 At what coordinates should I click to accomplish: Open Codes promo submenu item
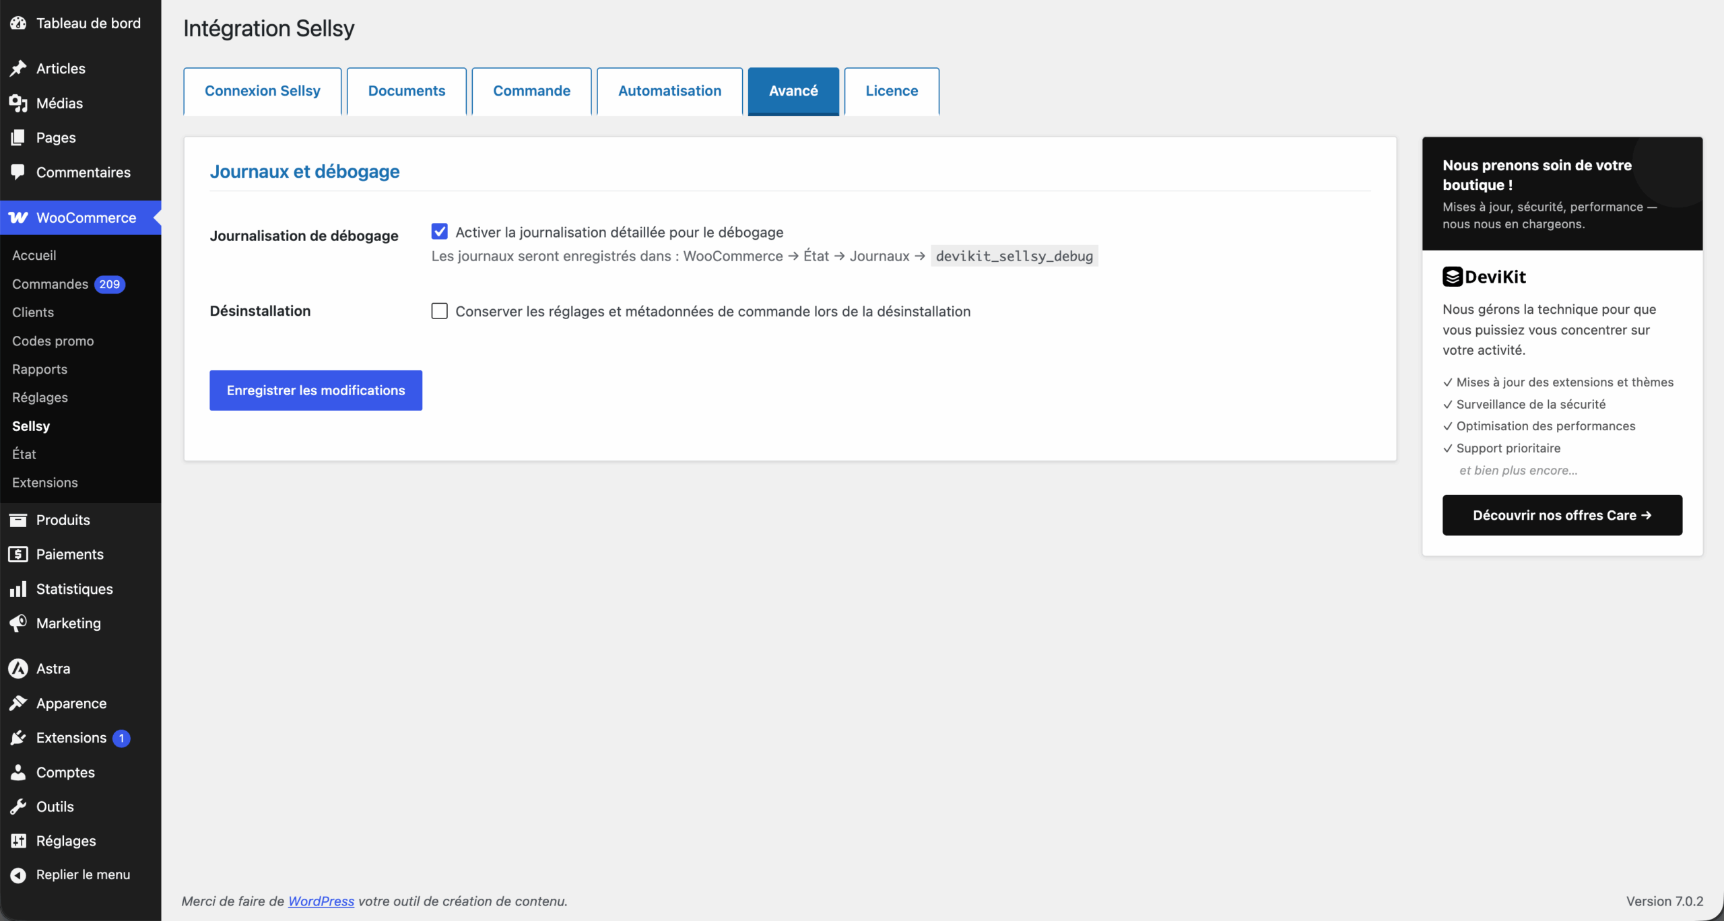pos(53,341)
